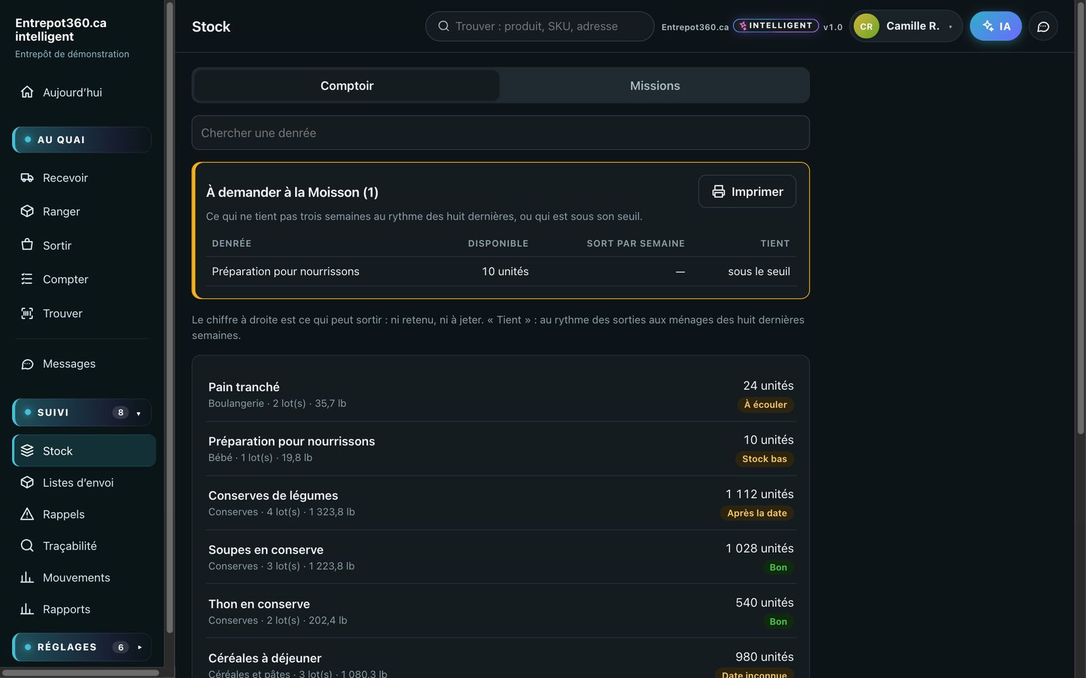
Task: Click the Sortir bag icon
Action: click(27, 245)
